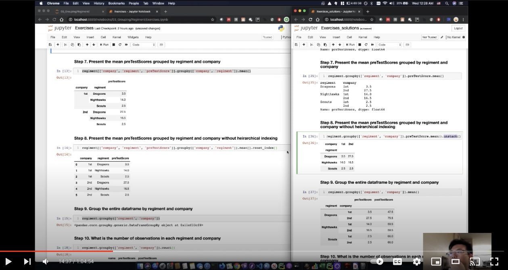Click Run in the Exercises notebook toolbar

coord(104,45)
